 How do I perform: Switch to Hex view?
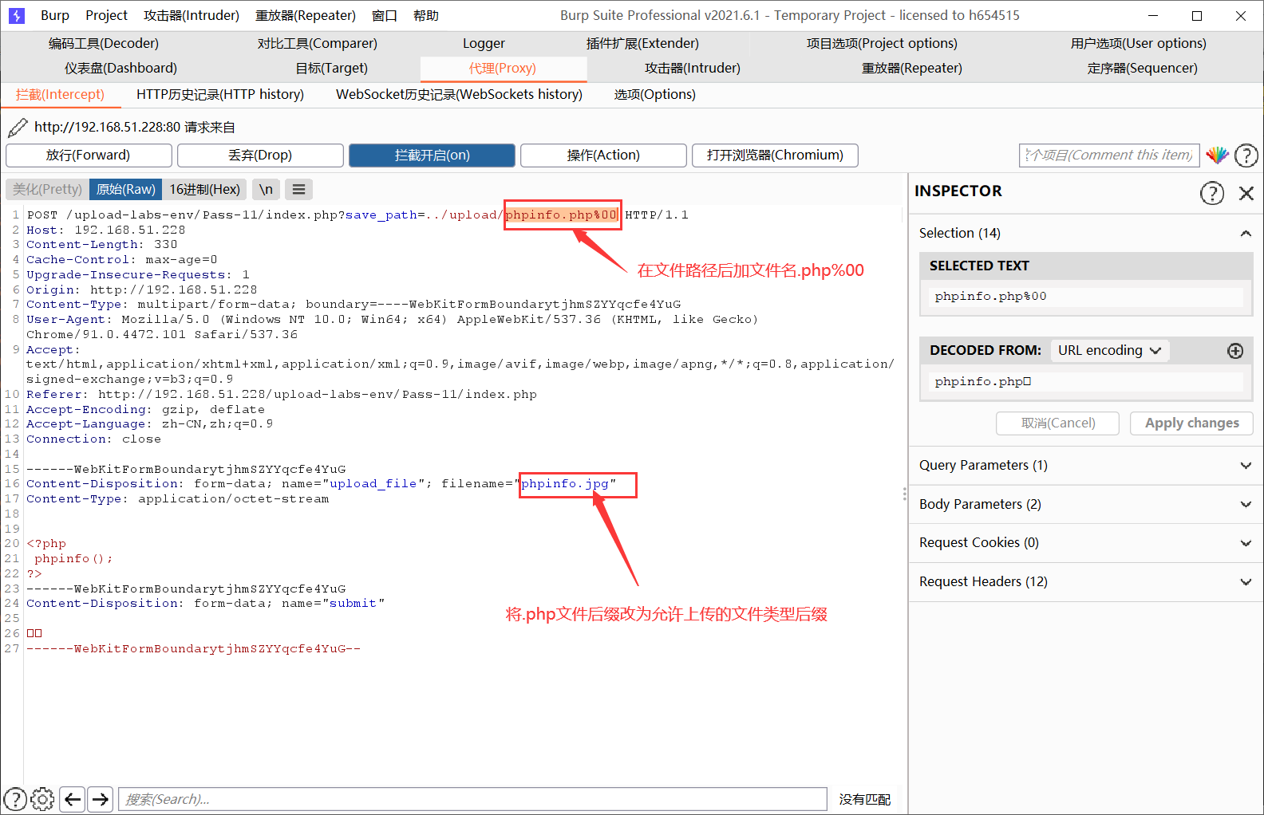pyautogui.click(x=204, y=189)
